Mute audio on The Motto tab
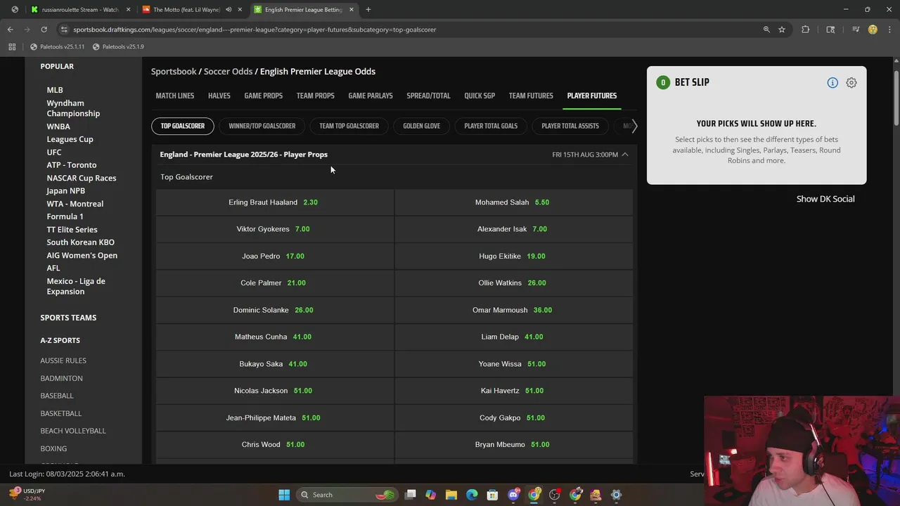Screen dimensions: 900x506 [x=229, y=9]
